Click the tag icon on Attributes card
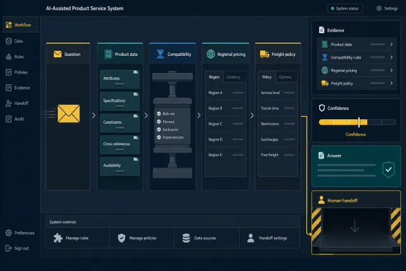 click(136, 72)
